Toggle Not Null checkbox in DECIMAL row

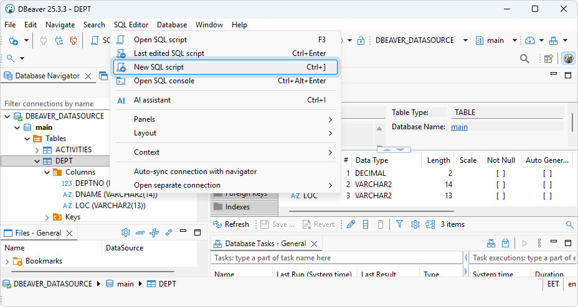[501, 173]
